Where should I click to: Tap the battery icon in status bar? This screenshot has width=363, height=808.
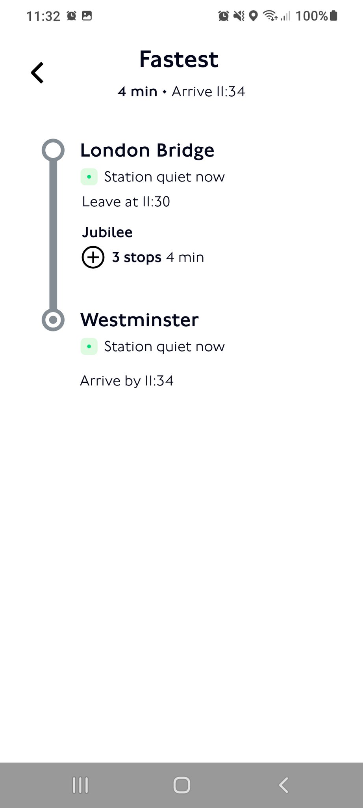point(333,16)
